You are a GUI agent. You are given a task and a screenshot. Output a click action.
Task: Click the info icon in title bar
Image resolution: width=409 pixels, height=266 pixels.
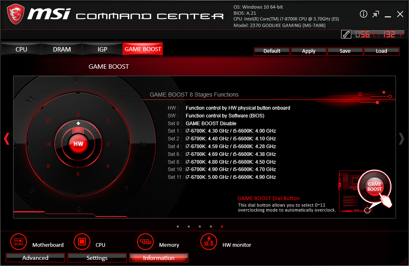(363, 14)
